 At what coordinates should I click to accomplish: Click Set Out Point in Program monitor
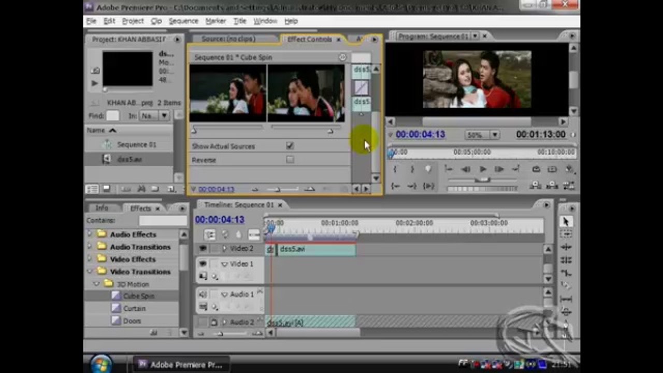point(412,169)
